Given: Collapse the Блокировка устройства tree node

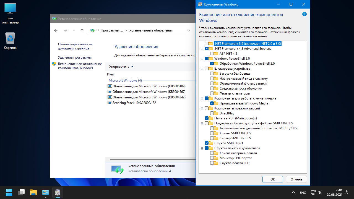Looking at the screenshot, I should tap(202, 69).
